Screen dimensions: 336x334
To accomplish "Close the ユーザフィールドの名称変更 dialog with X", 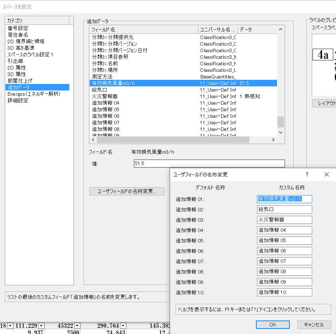I will pos(326,174).
